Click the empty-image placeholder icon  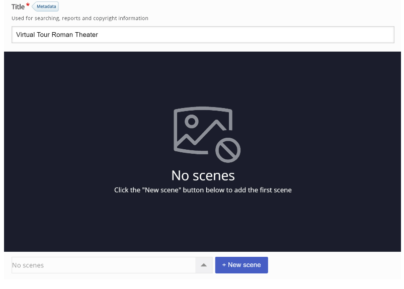(207, 134)
